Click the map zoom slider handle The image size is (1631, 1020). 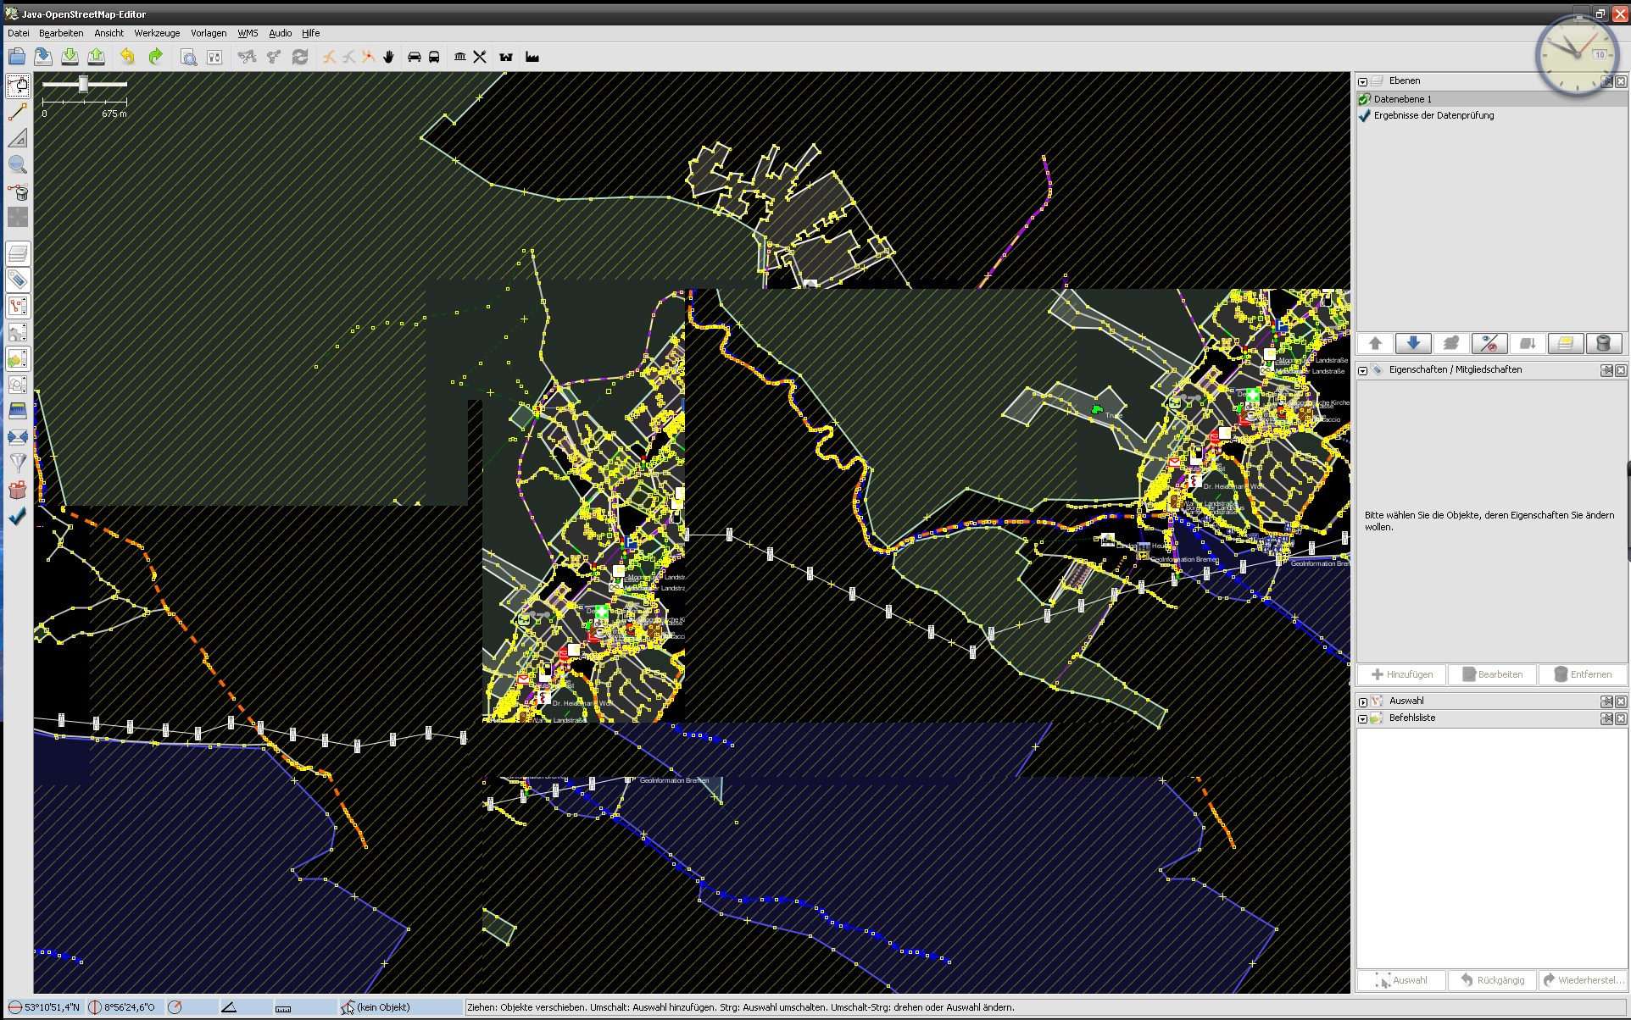click(x=83, y=84)
